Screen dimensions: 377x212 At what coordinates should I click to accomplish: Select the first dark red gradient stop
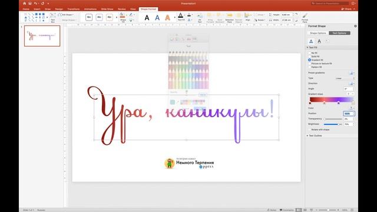310,103
